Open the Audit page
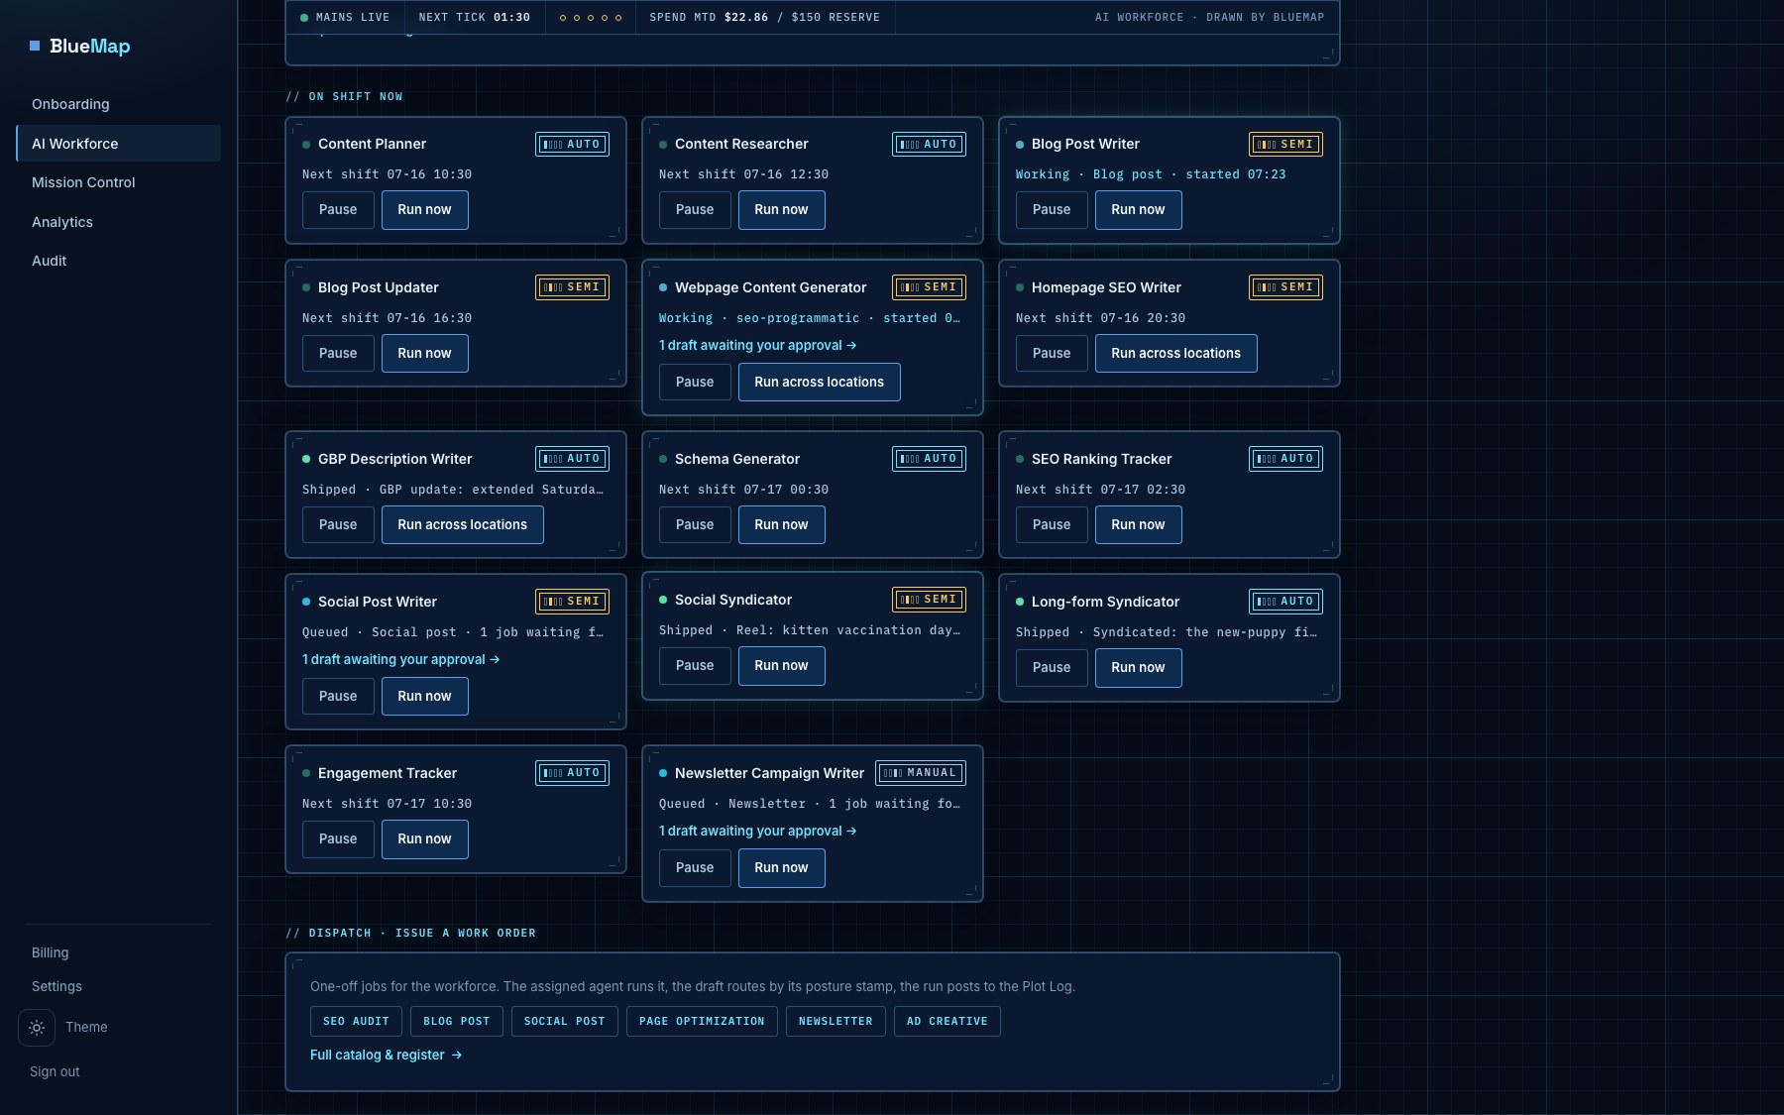This screenshot has width=1784, height=1115. tap(118, 261)
